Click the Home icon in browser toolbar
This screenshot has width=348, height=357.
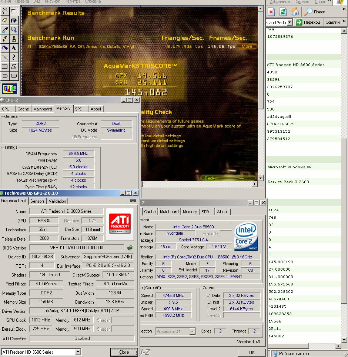coord(295,12)
